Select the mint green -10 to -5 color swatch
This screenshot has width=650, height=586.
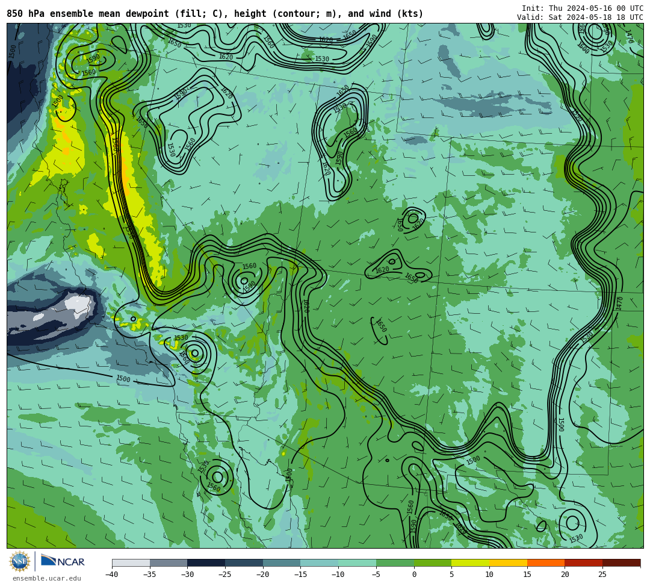pos(357,563)
